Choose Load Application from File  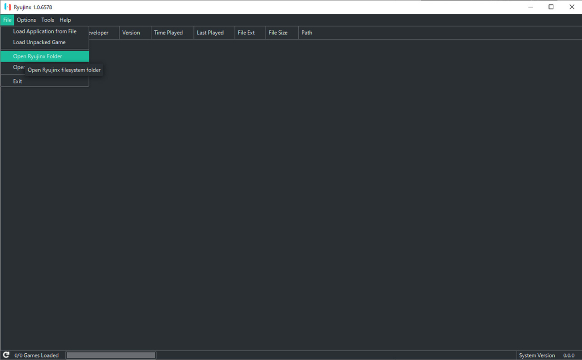pos(45,31)
